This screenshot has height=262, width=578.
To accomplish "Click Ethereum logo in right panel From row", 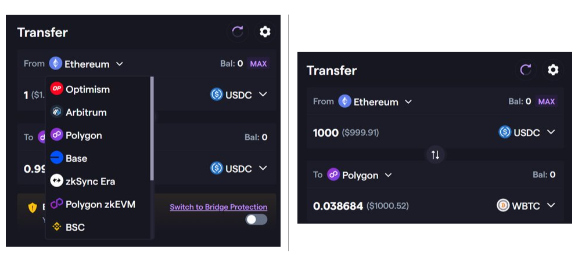I will [344, 101].
